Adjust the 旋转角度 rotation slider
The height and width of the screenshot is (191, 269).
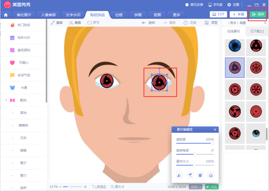[x=195, y=154]
